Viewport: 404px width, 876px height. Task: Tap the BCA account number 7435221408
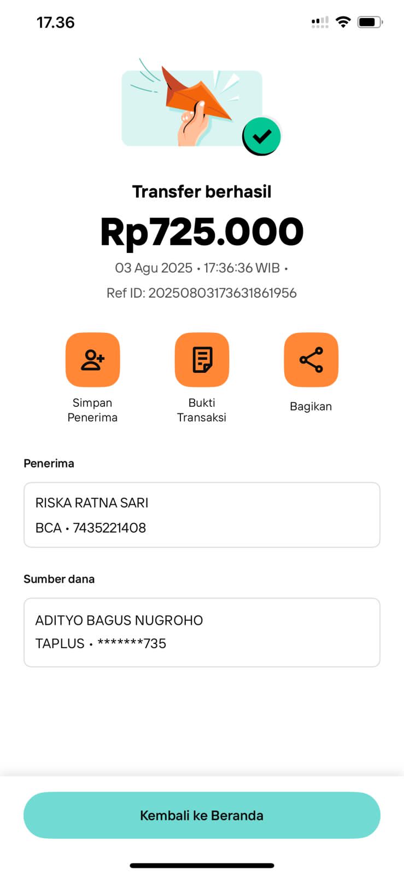click(x=109, y=528)
